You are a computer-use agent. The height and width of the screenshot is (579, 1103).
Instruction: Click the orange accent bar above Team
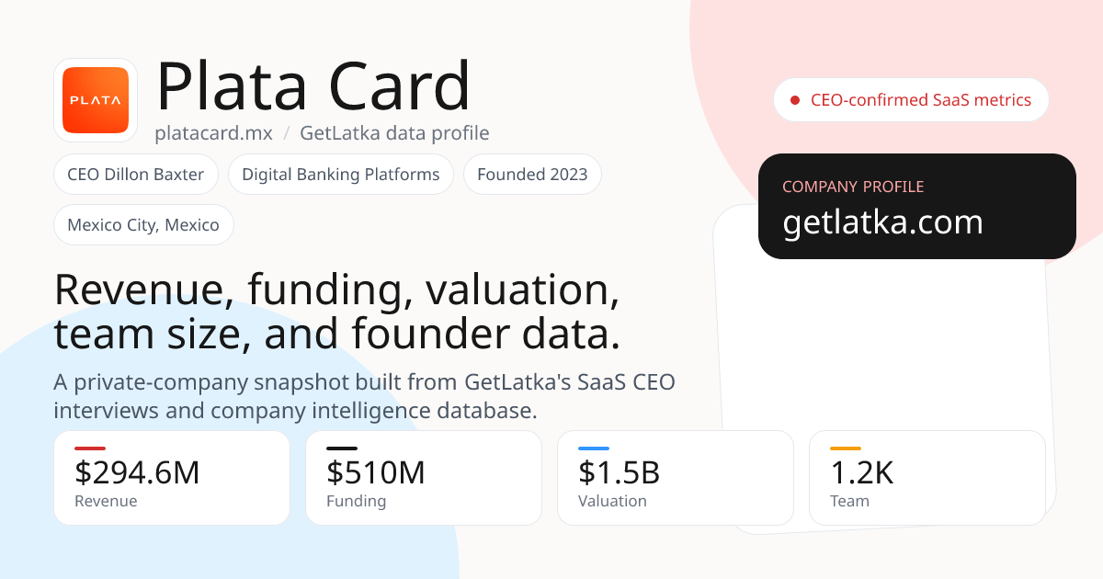click(x=846, y=448)
